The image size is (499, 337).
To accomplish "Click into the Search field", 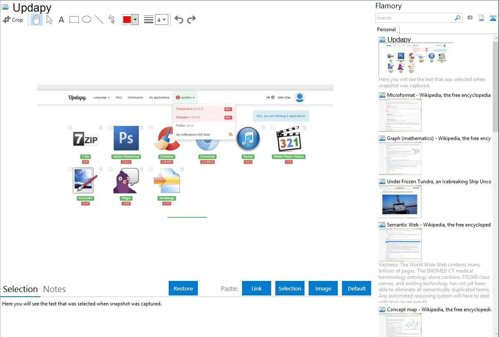I will pyautogui.click(x=415, y=18).
